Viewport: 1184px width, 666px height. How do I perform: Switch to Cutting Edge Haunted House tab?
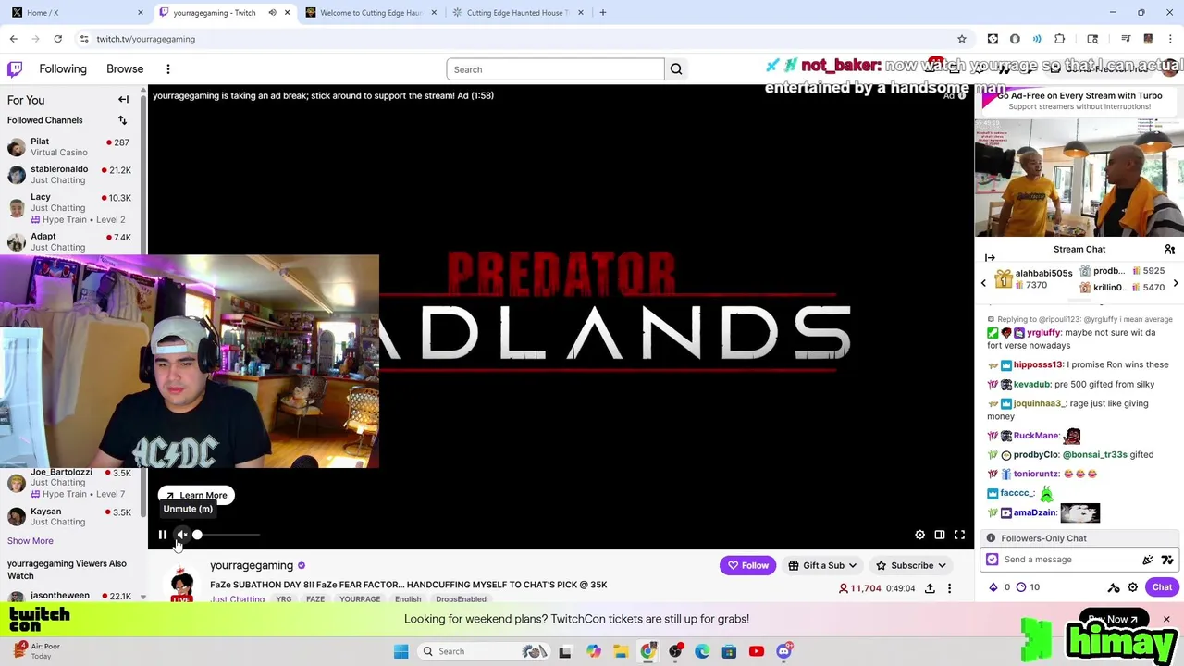pyautogui.click(x=516, y=13)
